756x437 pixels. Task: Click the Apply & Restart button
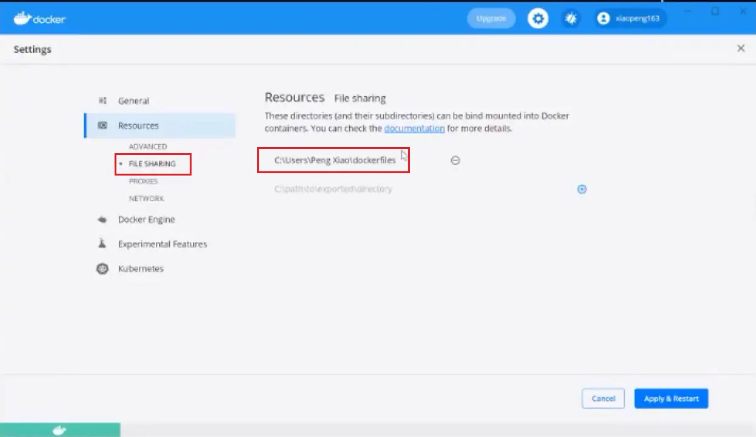[671, 398]
